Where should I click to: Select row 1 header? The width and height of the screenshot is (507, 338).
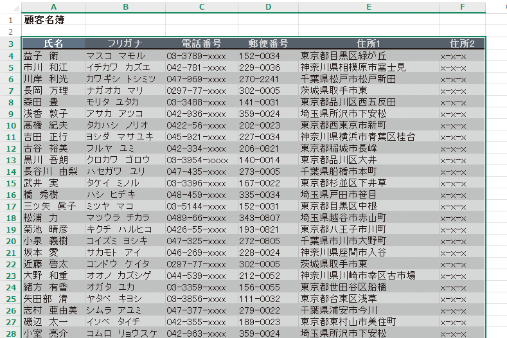click(11, 20)
